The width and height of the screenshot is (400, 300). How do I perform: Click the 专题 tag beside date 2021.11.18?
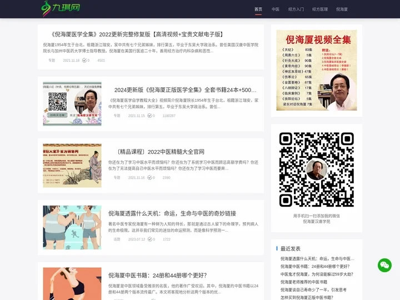click(x=52, y=61)
